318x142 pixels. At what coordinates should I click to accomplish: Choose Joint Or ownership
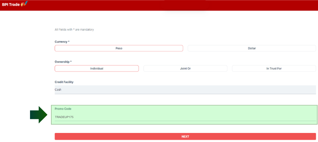pyautogui.click(x=185, y=69)
